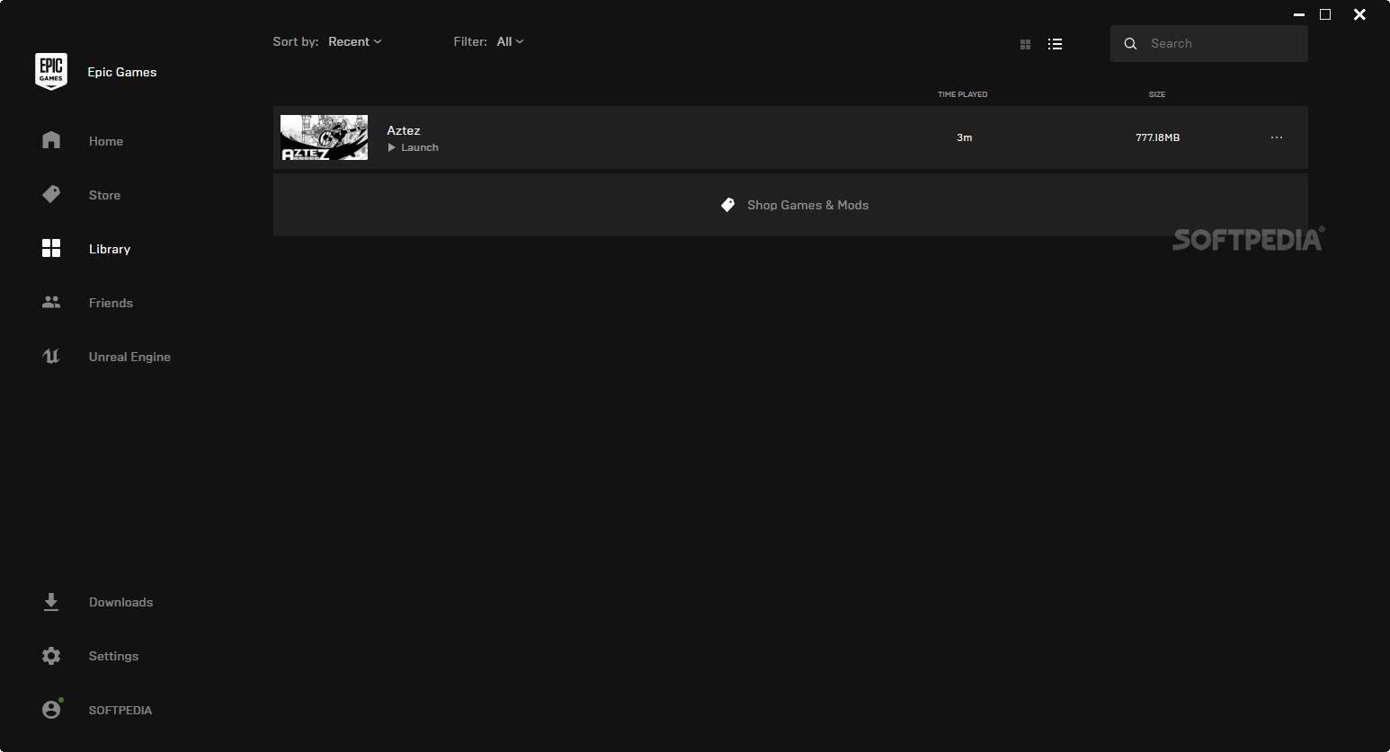Screen dimensions: 1390x752
Task: Open the Aztez three-dot options menu
Action: [1277, 137]
